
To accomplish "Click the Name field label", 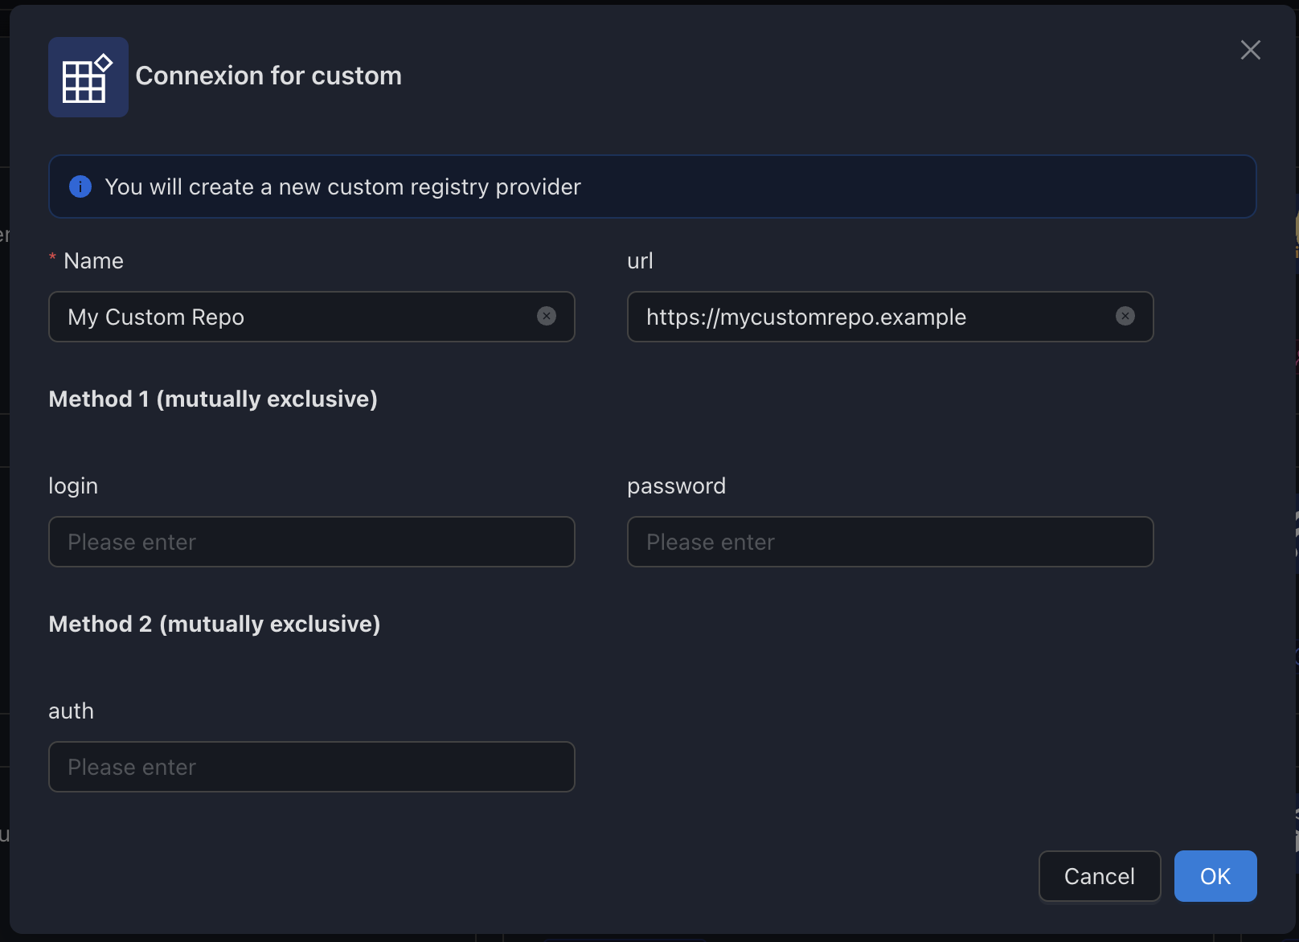I will point(93,260).
